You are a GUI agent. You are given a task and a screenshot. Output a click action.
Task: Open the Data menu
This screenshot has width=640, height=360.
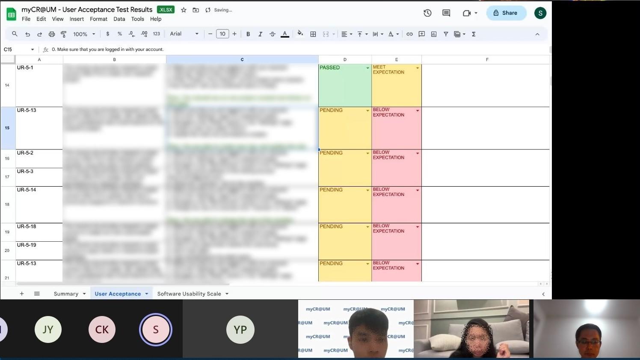coord(119,19)
